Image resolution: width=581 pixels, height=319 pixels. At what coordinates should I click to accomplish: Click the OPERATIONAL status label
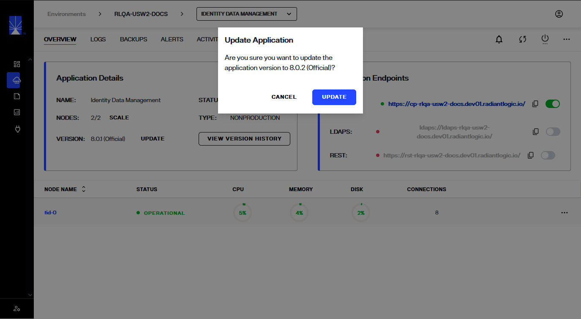[x=164, y=213]
